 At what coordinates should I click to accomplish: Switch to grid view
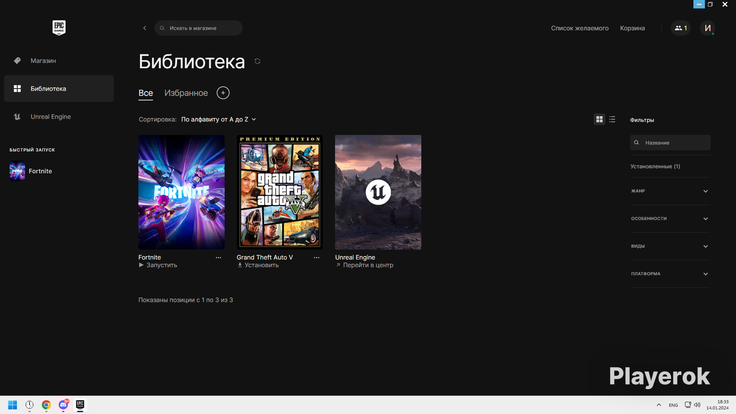click(x=599, y=119)
